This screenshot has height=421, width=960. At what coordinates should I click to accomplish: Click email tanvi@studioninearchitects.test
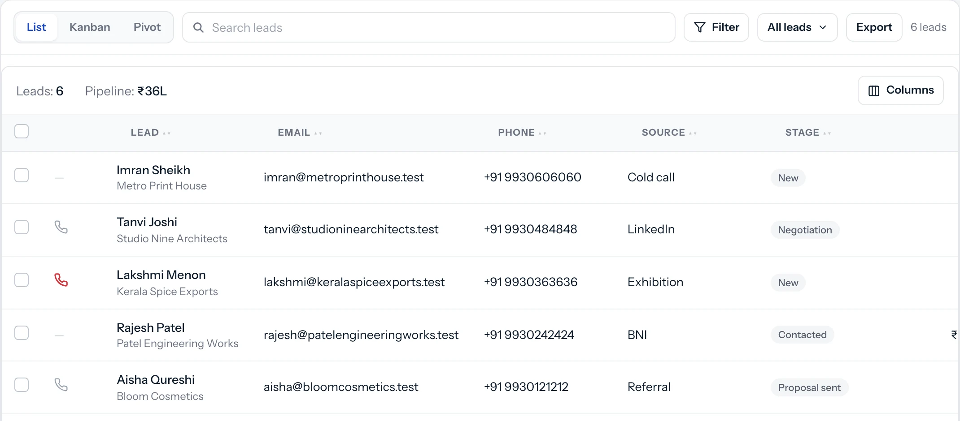pyautogui.click(x=351, y=229)
